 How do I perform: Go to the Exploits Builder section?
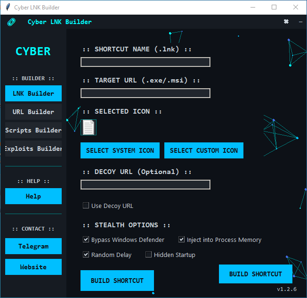[x=33, y=149]
